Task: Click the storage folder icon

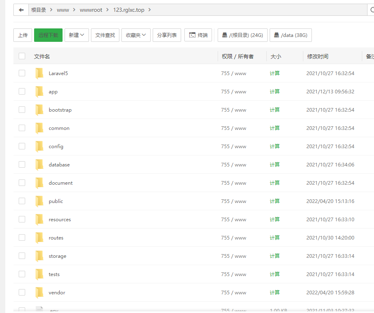Action: coord(39,256)
